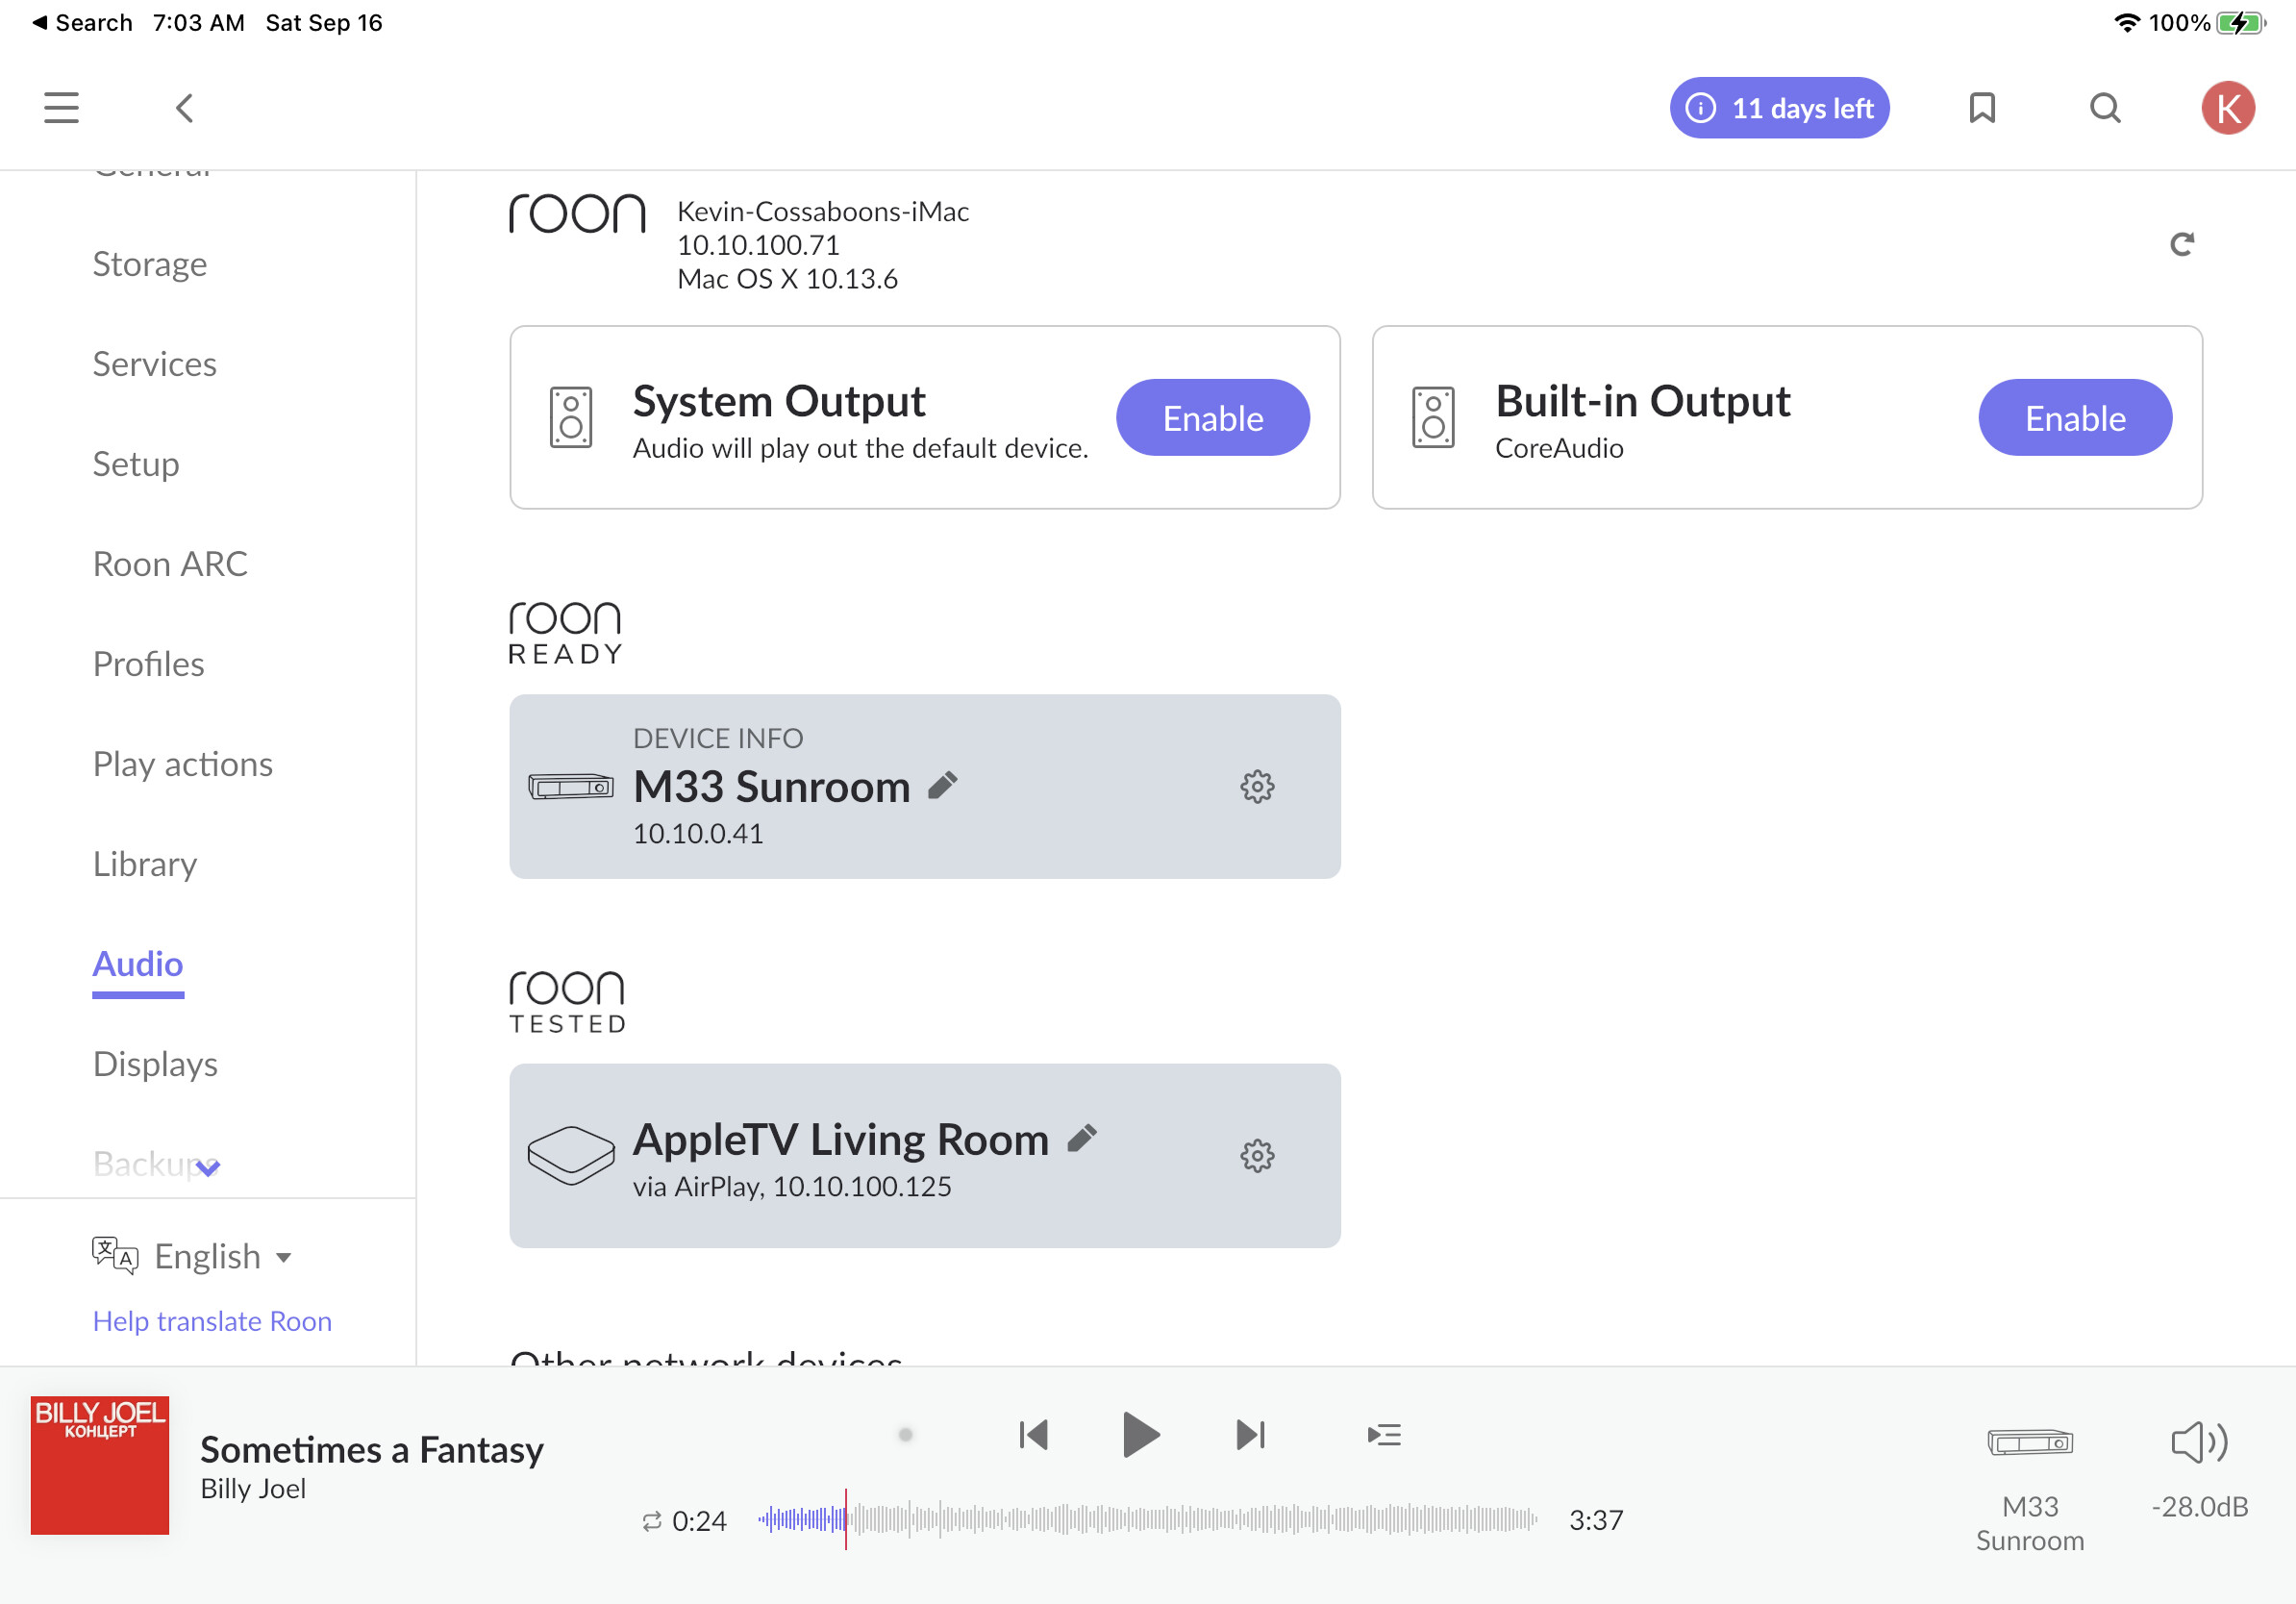The height and width of the screenshot is (1604, 2296).
Task: Skip to the previous track
Action: coord(1033,1435)
